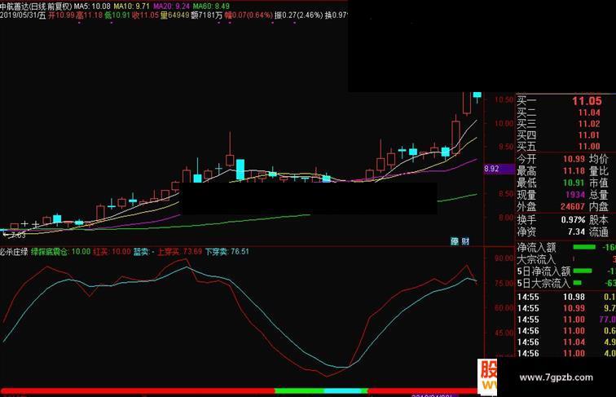Click the purple 8.92 price marker
Viewport: 616px width, 397px height.
[x=499, y=169]
